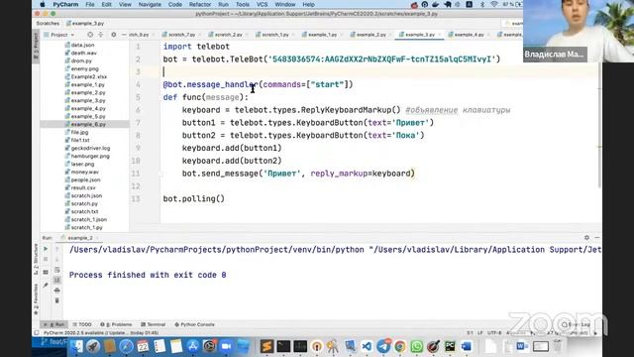634x357 pixels.
Task: Click the Stop button in Run panel
Action: pos(46,260)
